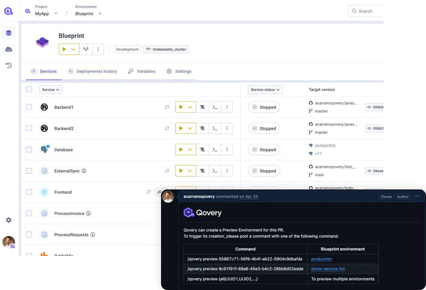Open the settings gear in the sidebar
The width and height of the screenshot is (426, 290).
9,220
